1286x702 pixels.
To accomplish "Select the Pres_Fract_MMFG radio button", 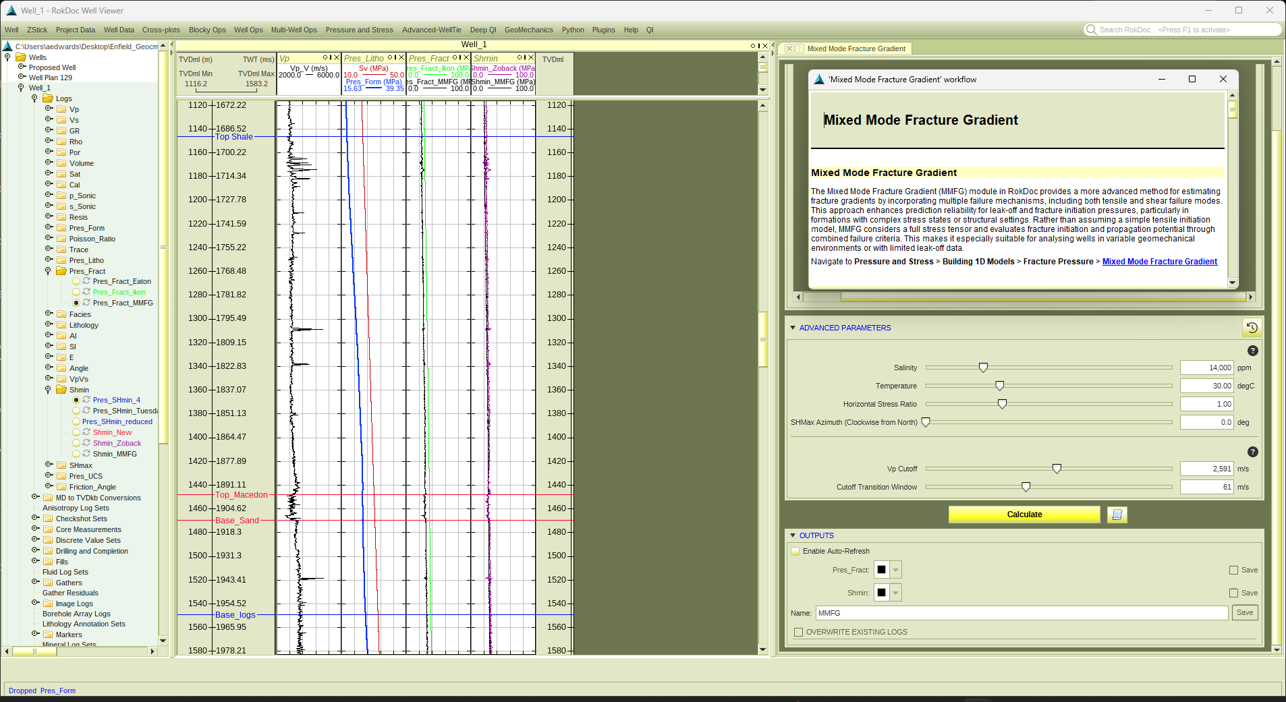I will (x=76, y=303).
